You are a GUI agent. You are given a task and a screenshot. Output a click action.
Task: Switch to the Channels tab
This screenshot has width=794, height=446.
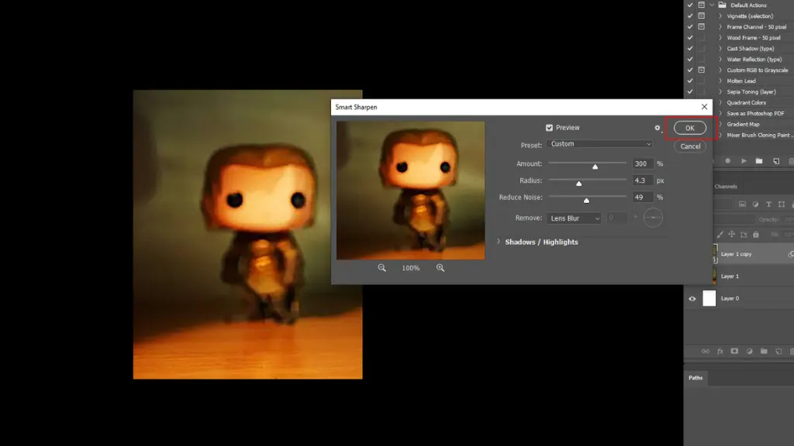[x=726, y=187]
